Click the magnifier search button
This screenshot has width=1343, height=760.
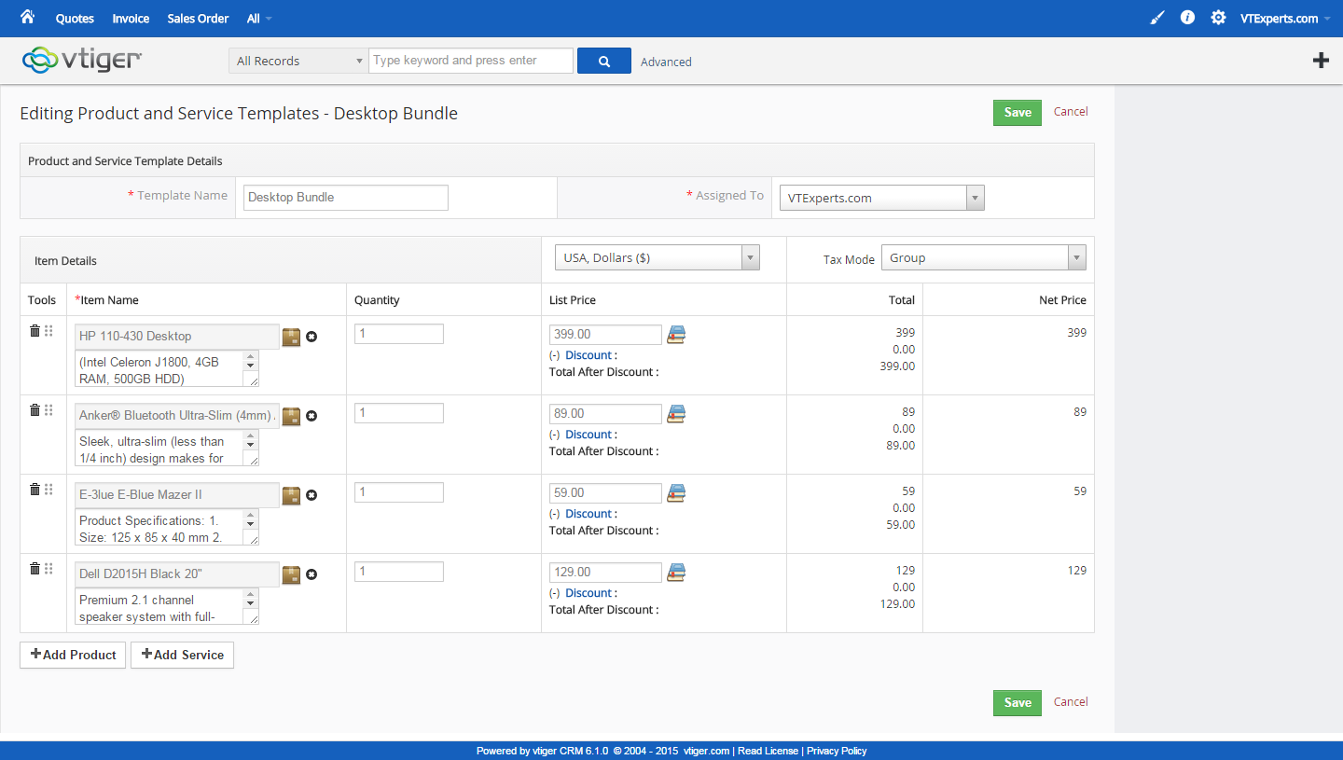(604, 61)
